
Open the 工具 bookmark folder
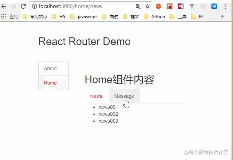[x=178, y=16]
